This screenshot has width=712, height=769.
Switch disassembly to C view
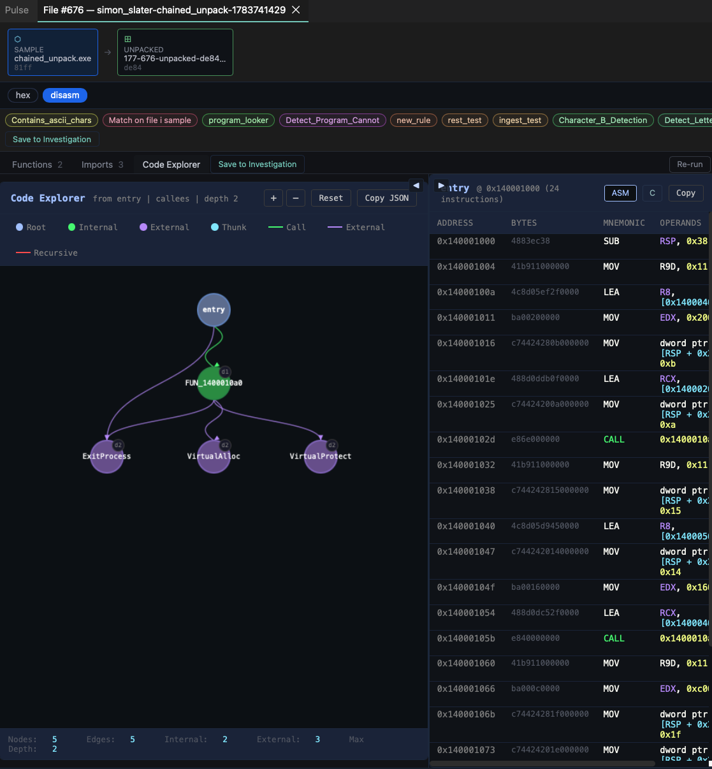pyautogui.click(x=652, y=193)
